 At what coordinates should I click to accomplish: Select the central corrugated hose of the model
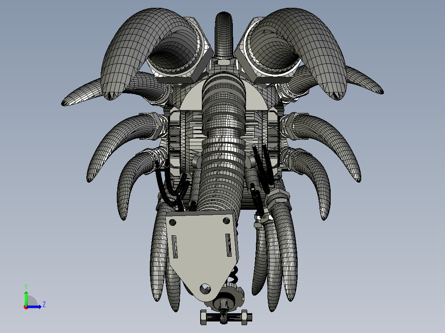point(223,142)
